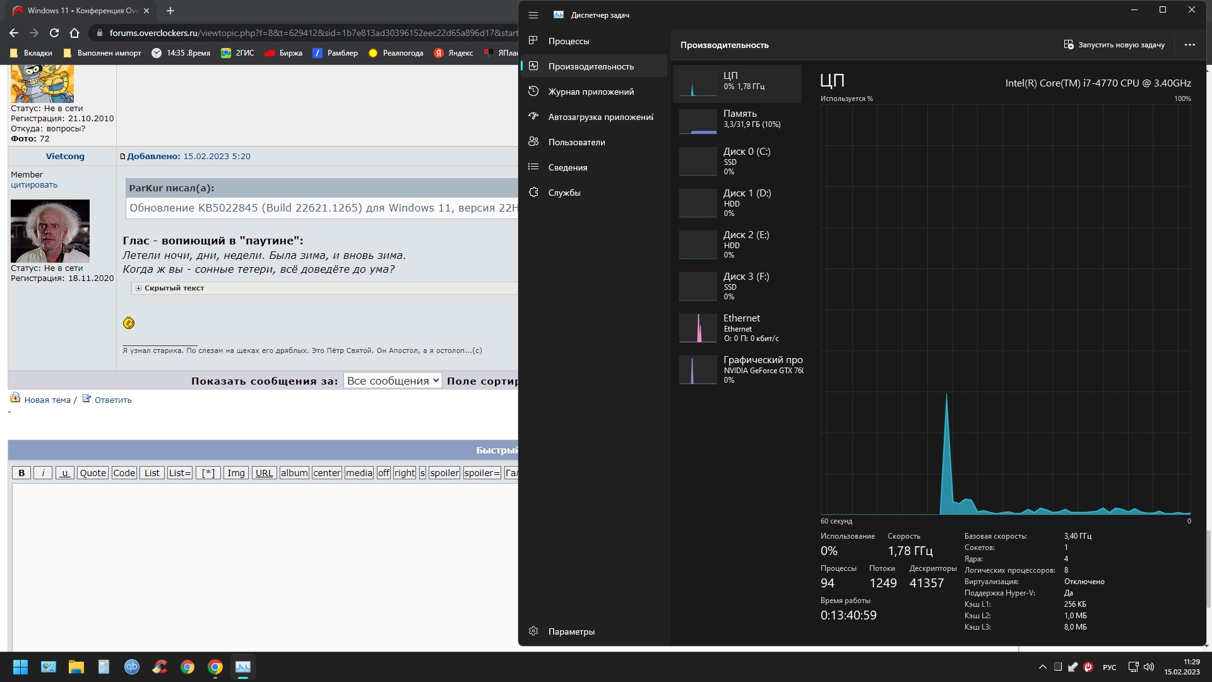Open Services page icon
The width and height of the screenshot is (1212, 682).
tap(533, 193)
